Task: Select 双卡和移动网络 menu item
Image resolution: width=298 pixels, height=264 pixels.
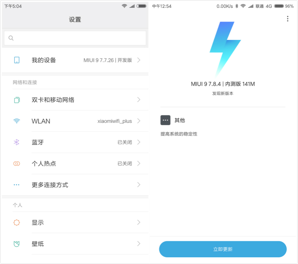Action: [x=75, y=100]
